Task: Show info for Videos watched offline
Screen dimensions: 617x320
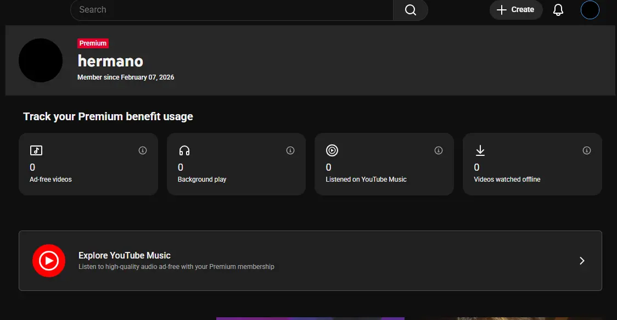Action: click(587, 150)
